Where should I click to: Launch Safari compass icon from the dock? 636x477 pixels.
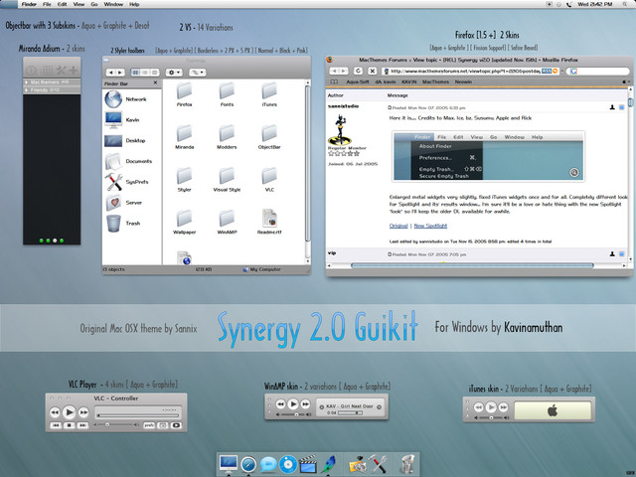[248, 464]
